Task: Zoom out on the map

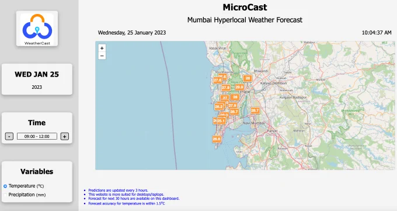Action: [x=102, y=56]
